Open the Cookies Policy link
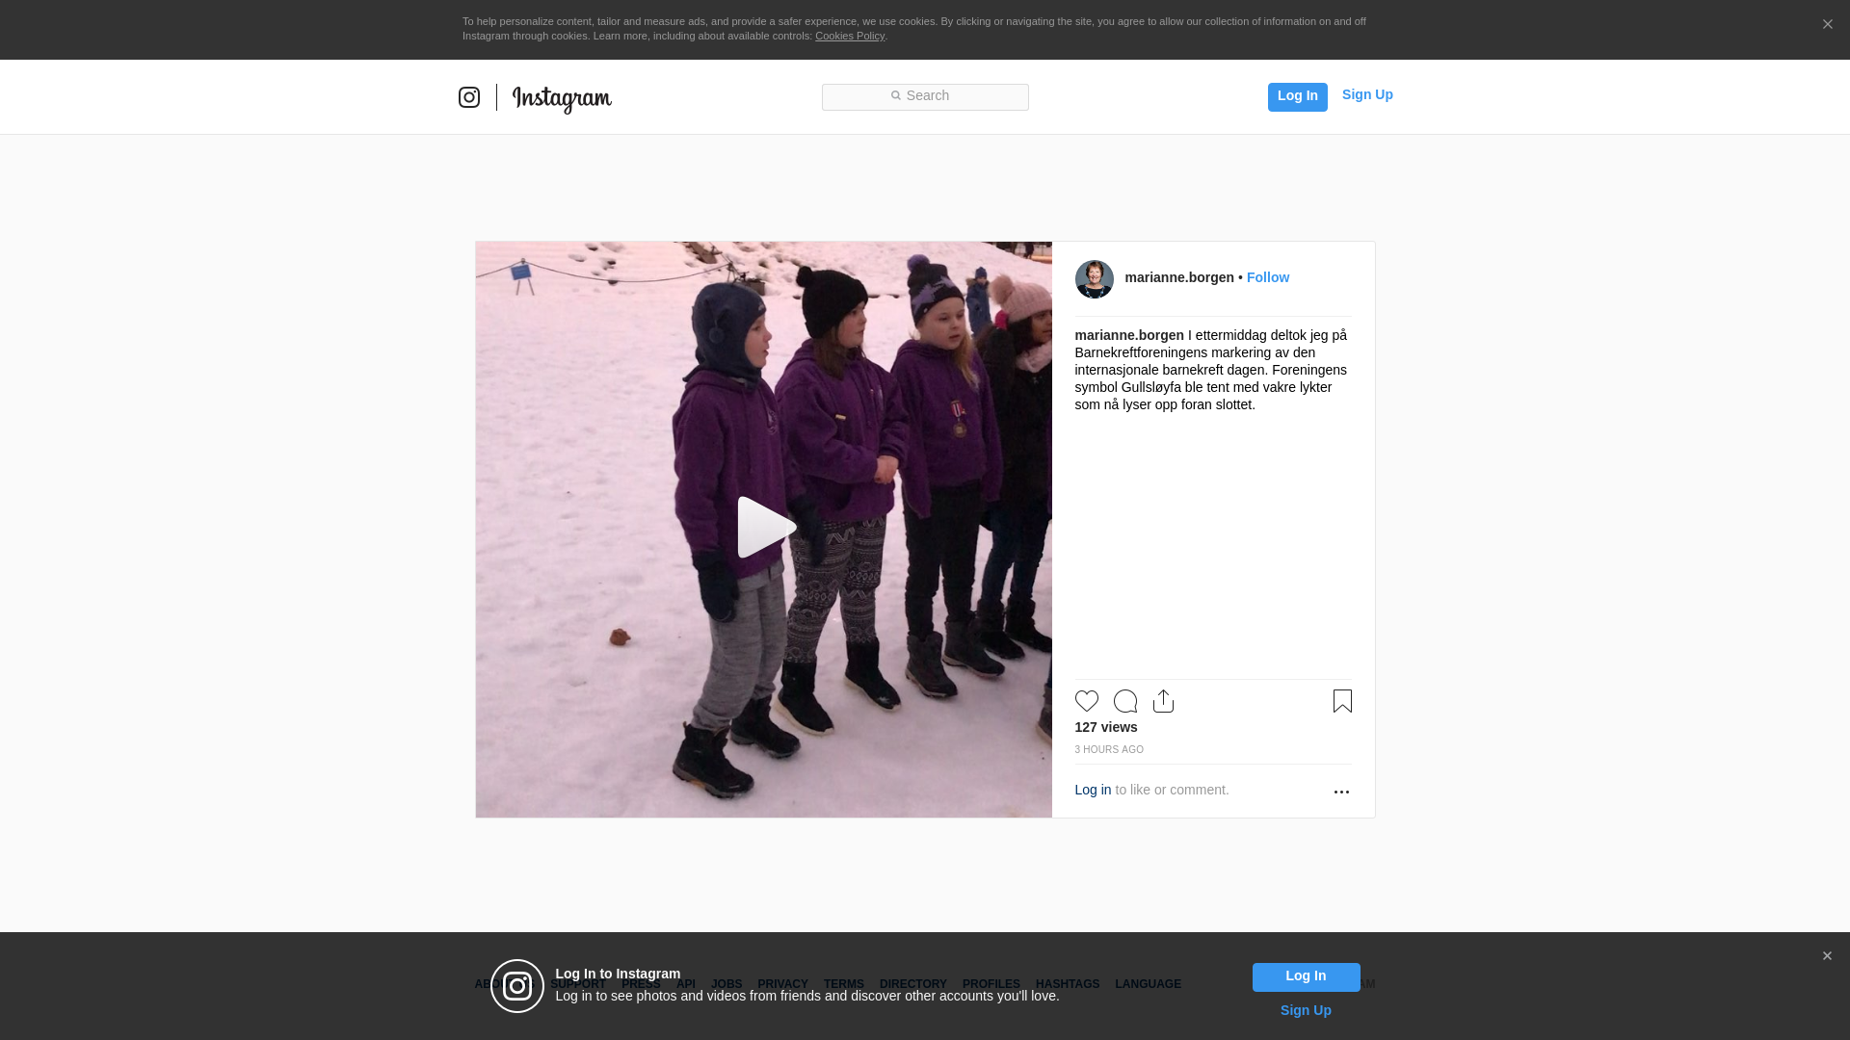The height and width of the screenshot is (1040, 1850). point(850,36)
